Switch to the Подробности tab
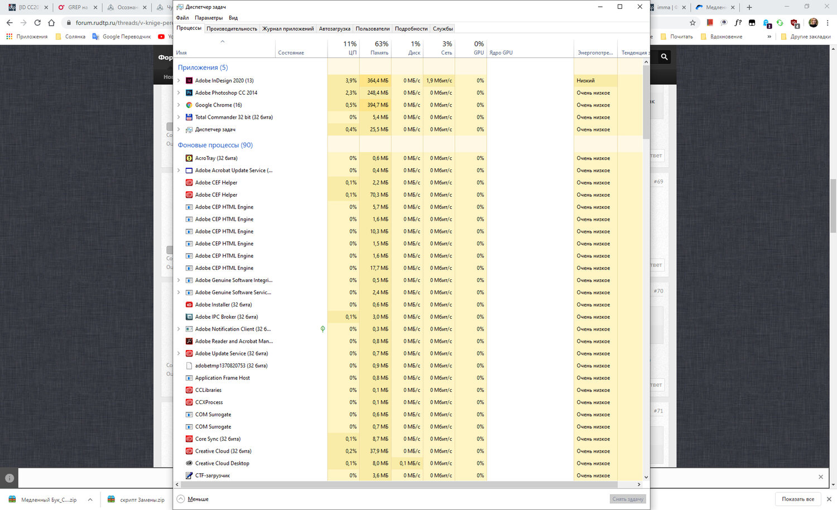837x510 pixels. tap(411, 29)
